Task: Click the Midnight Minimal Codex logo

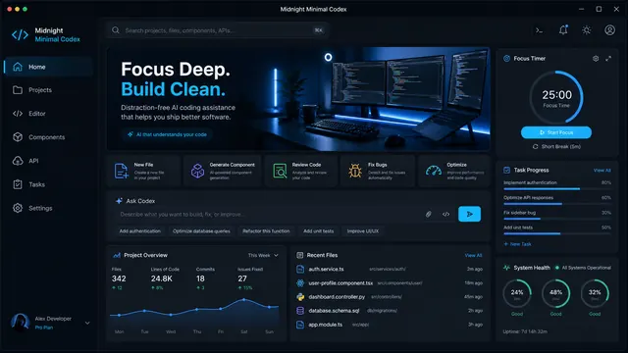Action: click(x=20, y=35)
